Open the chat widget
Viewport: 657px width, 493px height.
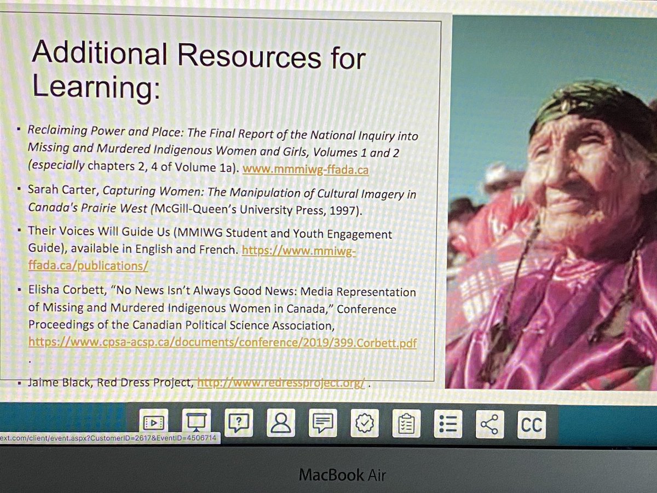(323, 423)
